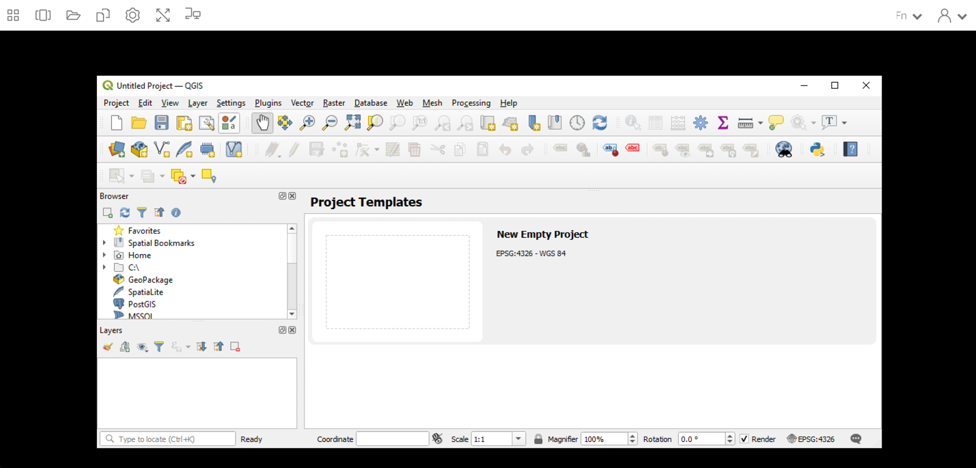The width and height of the screenshot is (976, 468).
Task: Open the Data Source Manager
Action: pyautogui.click(x=116, y=149)
